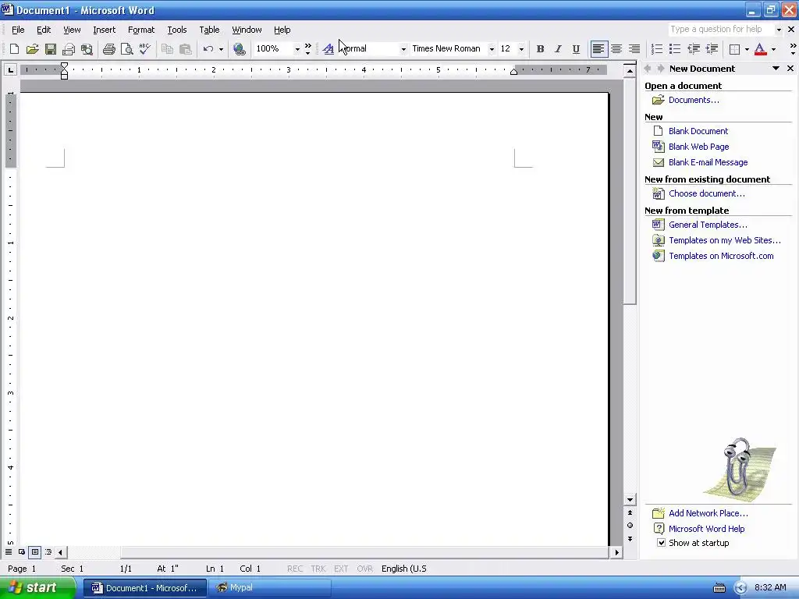Open Print Preview from the toolbar
This screenshot has width=799, height=599.
(127, 49)
